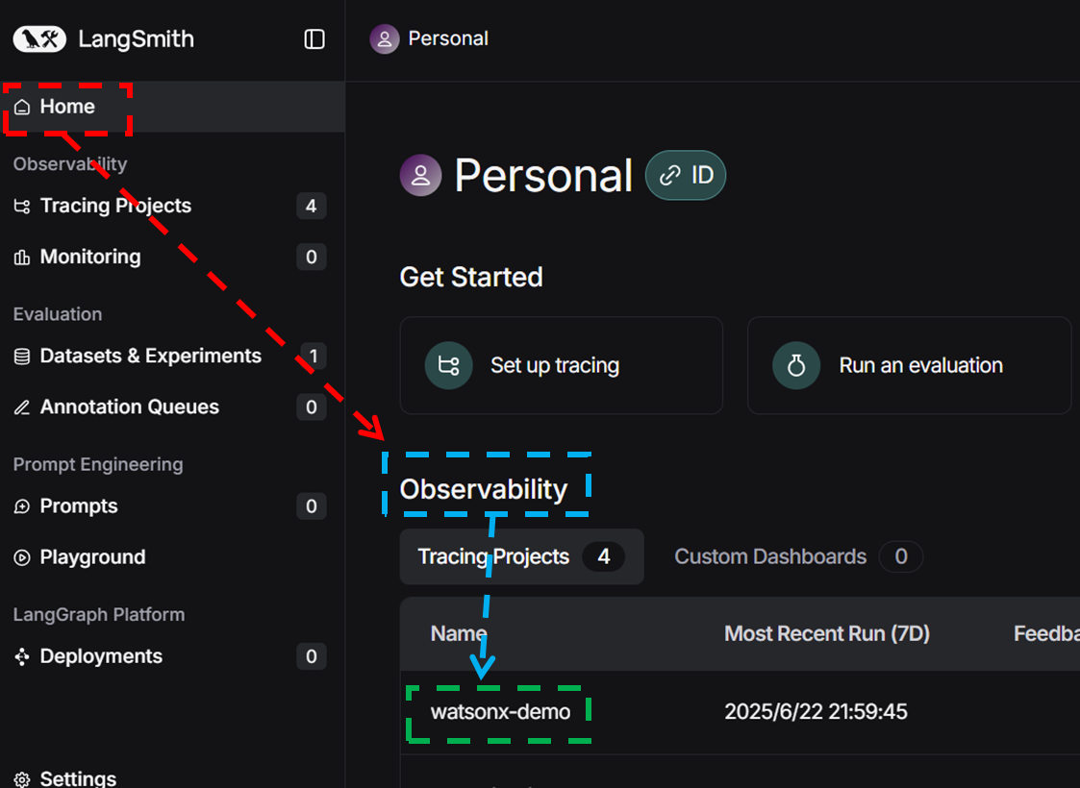Click the Annotation Queues count badge 0
This screenshot has height=788, width=1080.
[x=312, y=407]
